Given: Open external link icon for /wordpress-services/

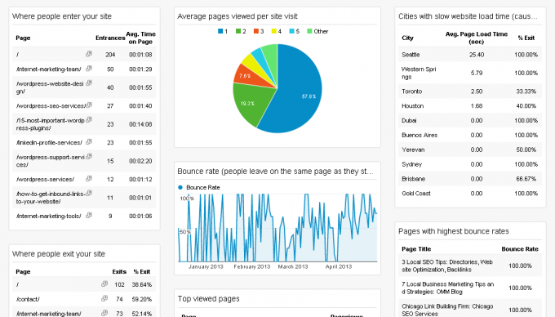Looking at the screenshot, I should [x=89, y=178].
